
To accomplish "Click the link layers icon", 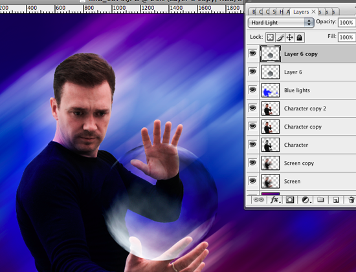I will pyautogui.click(x=258, y=200).
